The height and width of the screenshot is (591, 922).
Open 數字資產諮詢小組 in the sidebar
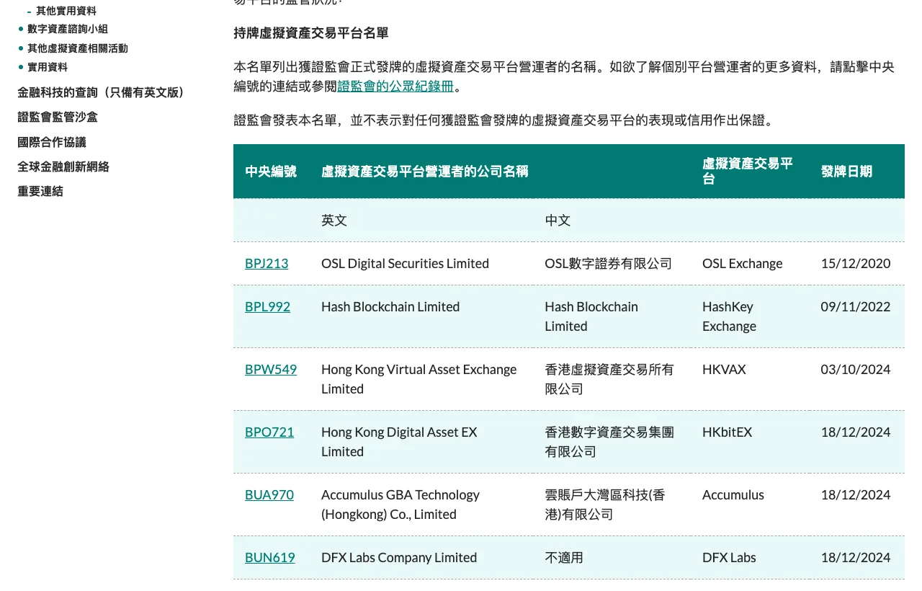[x=68, y=29]
